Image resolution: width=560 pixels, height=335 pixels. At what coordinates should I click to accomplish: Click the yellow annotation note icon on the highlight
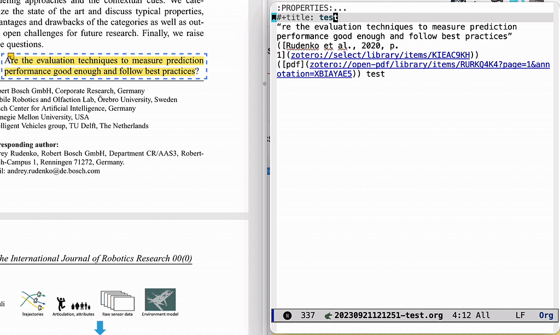pos(11,56)
